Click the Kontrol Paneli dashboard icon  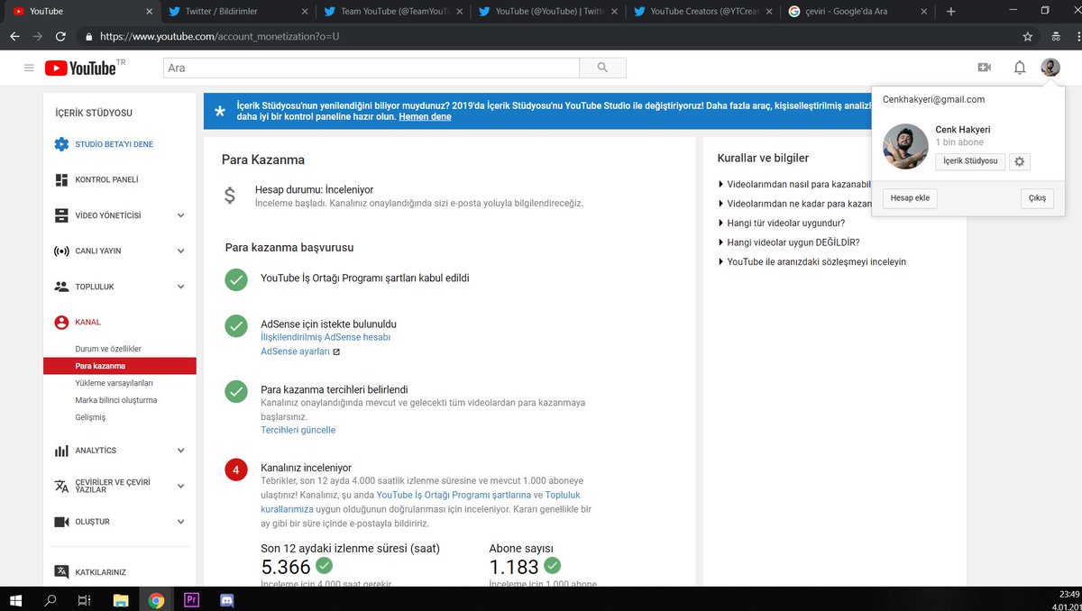click(61, 179)
